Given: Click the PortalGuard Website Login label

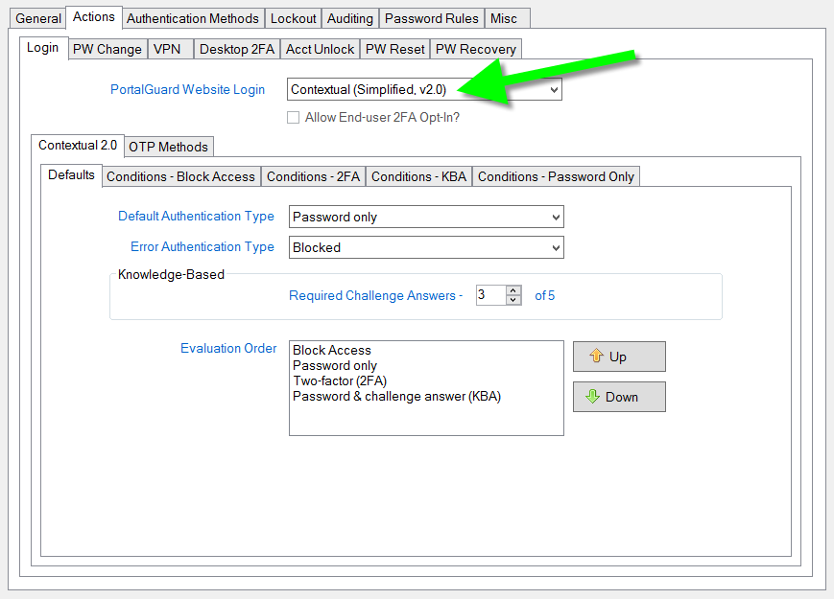Looking at the screenshot, I should tap(188, 90).
